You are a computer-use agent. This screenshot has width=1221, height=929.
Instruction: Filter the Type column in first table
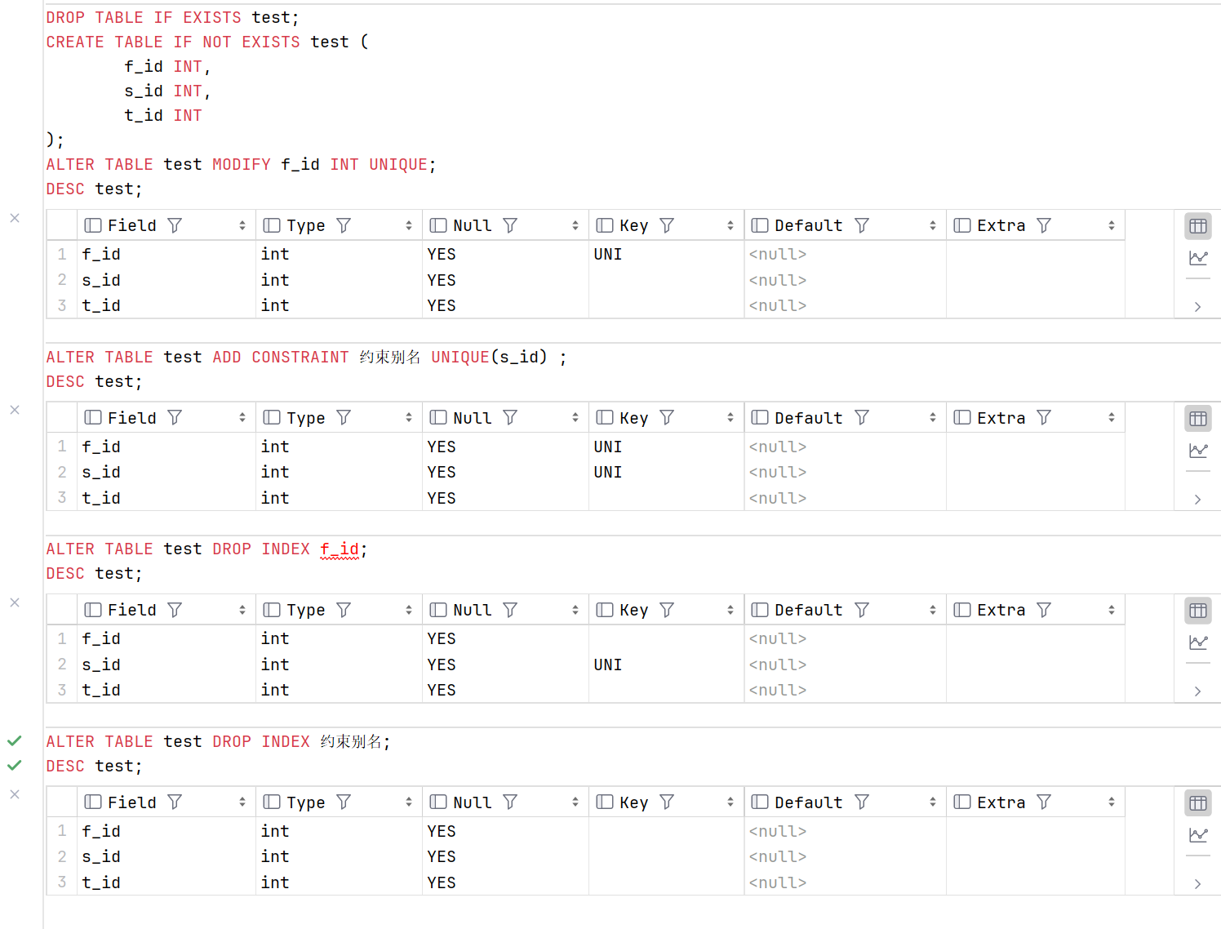(344, 225)
